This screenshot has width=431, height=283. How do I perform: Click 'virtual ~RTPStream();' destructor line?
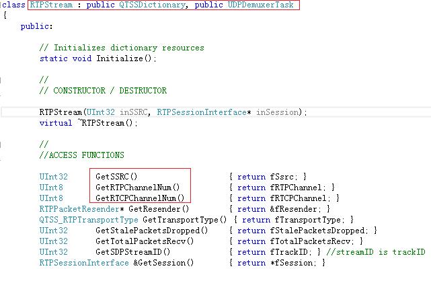pos(89,123)
